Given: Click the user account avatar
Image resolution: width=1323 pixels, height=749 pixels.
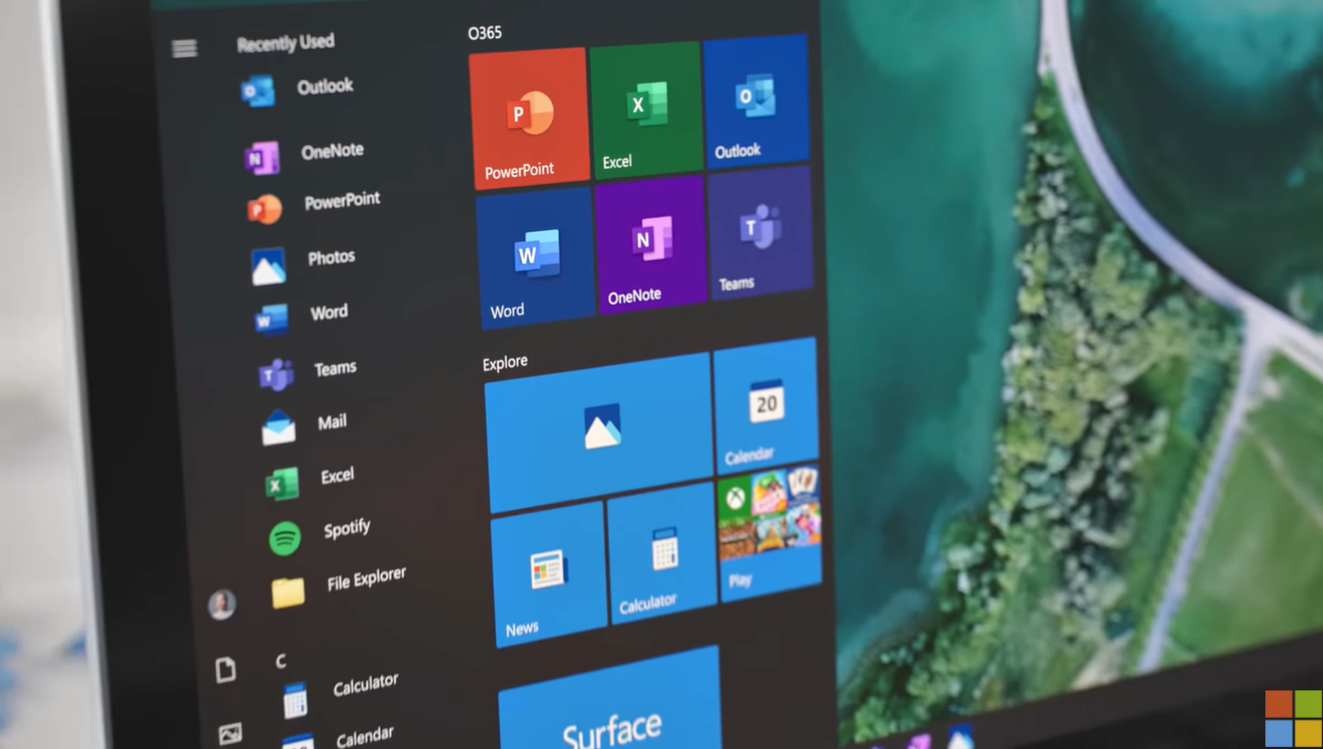Looking at the screenshot, I should pyautogui.click(x=222, y=604).
